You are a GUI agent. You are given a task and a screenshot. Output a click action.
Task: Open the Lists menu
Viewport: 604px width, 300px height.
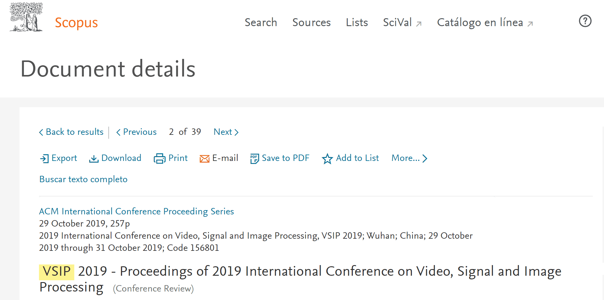click(x=357, y=22)
